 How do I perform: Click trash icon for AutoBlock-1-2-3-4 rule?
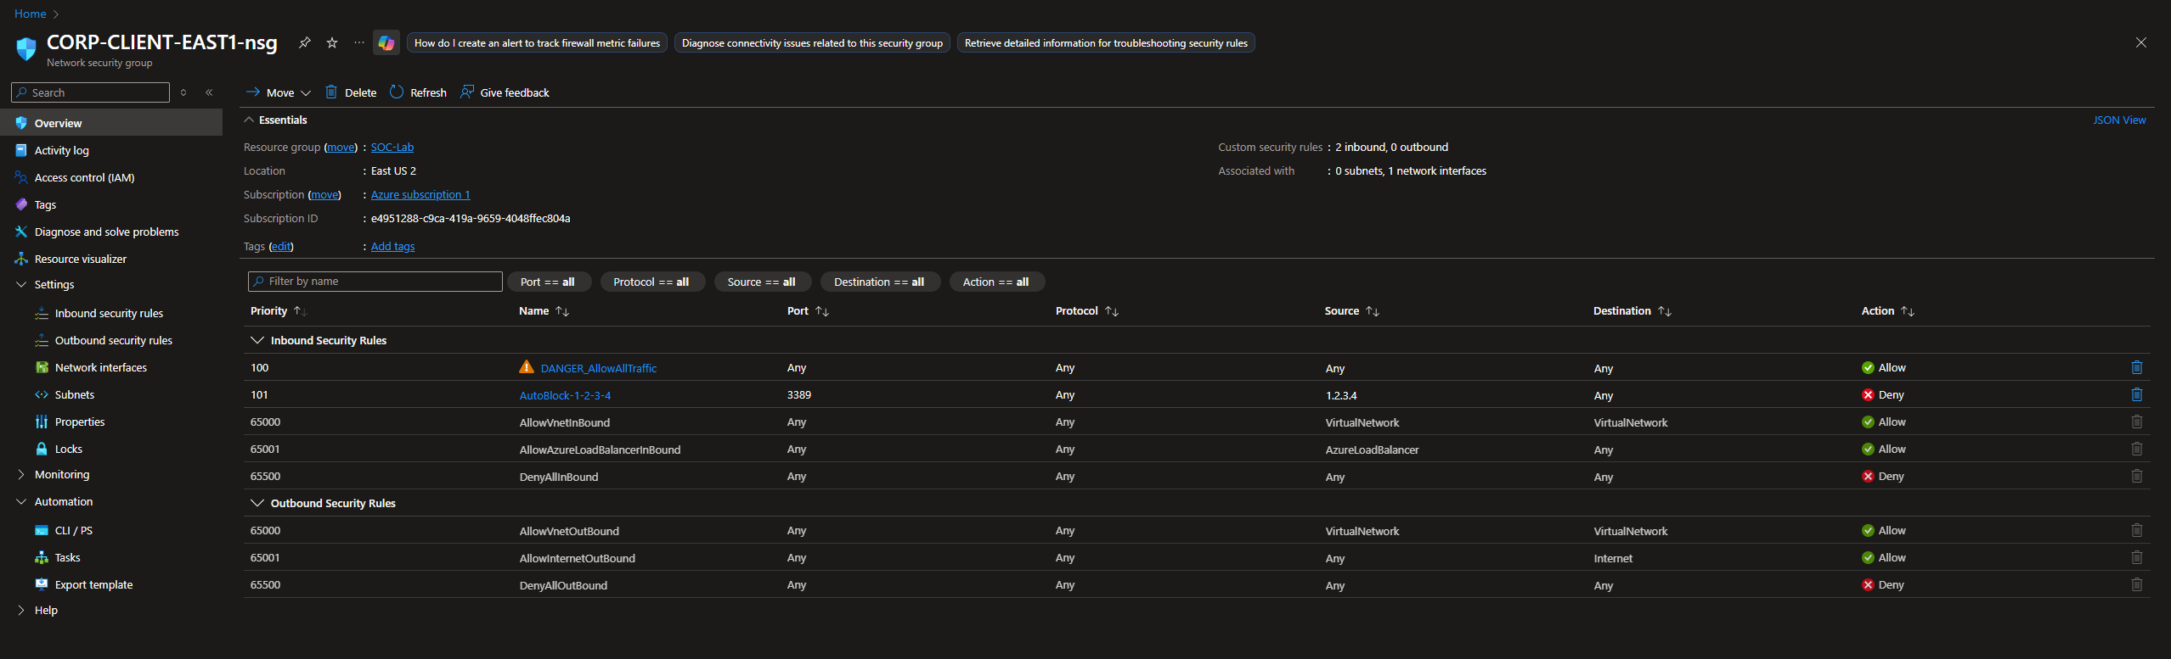click(2136, 395)
